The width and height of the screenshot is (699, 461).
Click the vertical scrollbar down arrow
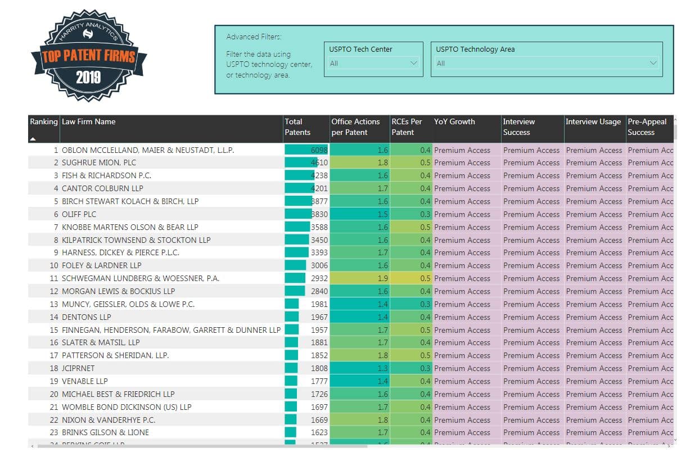675,440
